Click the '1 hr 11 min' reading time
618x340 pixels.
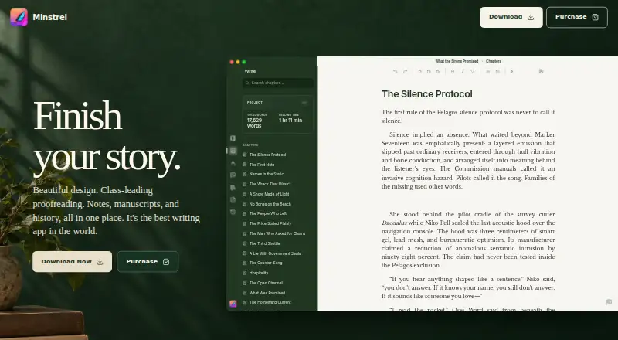(x=290, y=121)
